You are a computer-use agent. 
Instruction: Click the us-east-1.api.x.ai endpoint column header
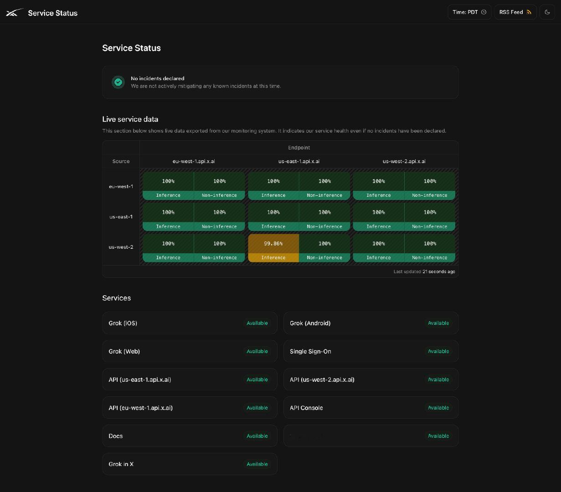pos(299,161)
